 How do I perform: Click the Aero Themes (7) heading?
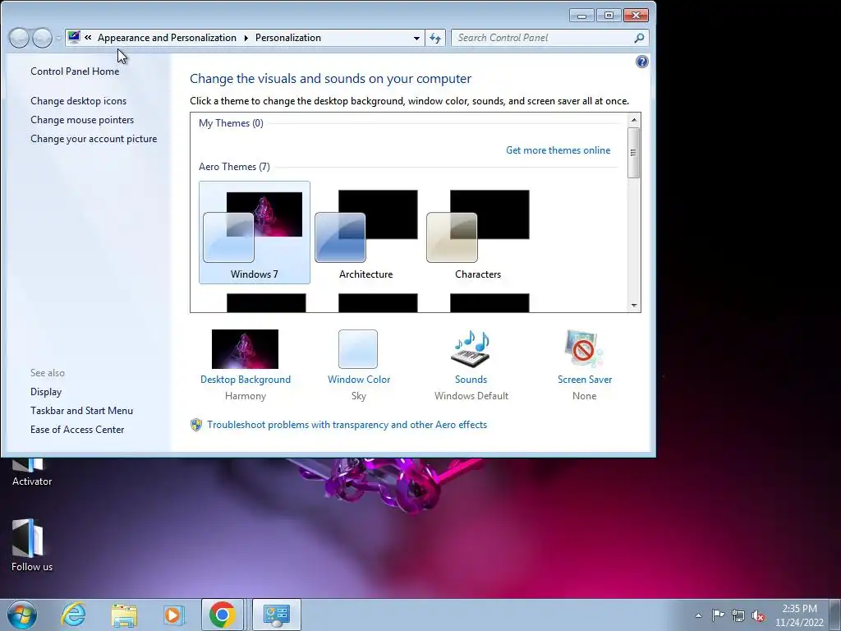(x=234, y=166)
